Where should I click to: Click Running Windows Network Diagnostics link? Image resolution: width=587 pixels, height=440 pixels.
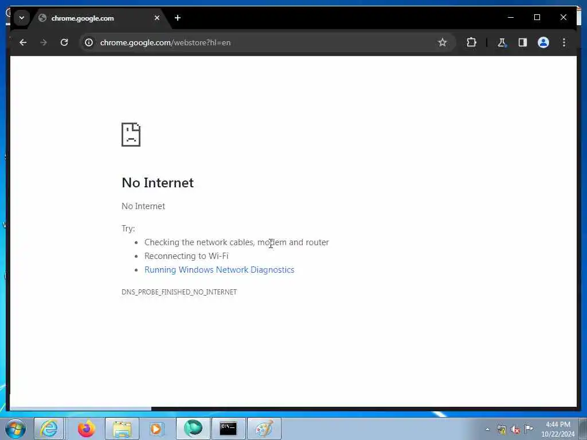[220, 270]
